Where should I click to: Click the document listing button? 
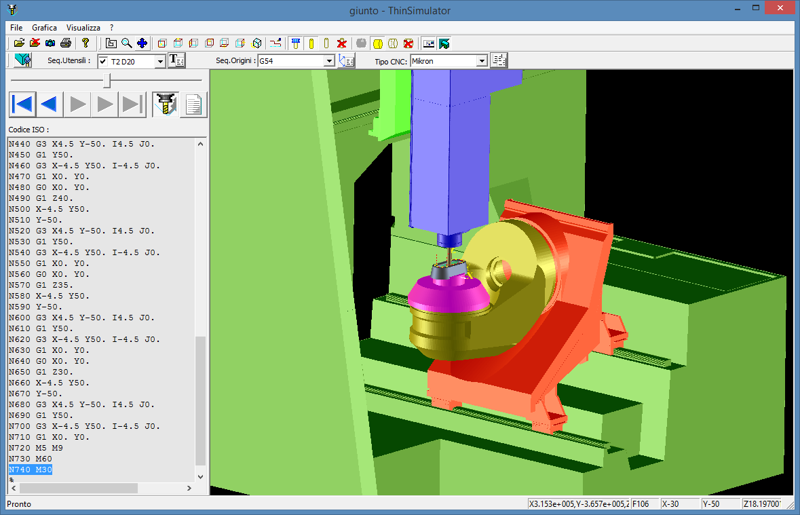[x=193, y=104]
